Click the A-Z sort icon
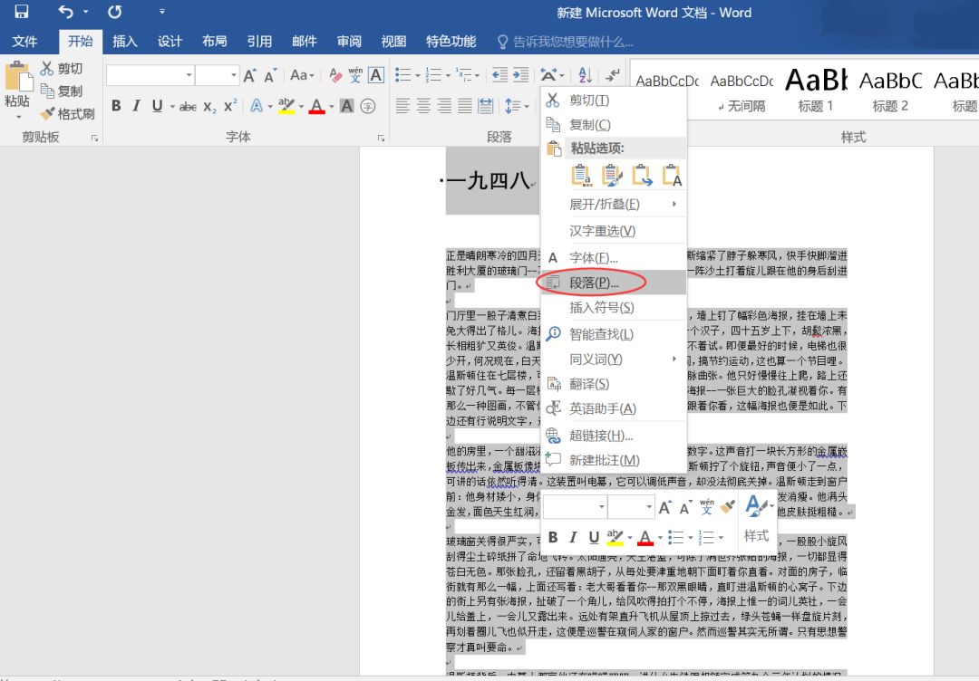 [x=585, y=75]
